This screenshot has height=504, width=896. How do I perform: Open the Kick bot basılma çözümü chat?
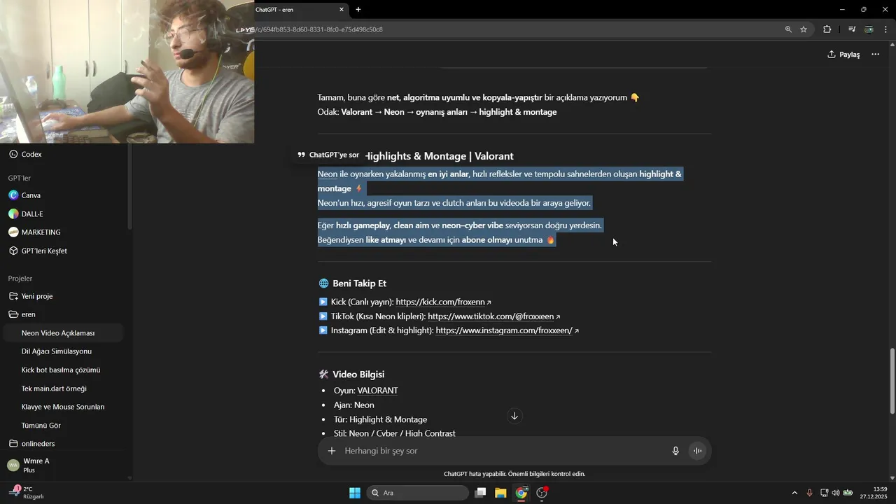click(62, 370)
